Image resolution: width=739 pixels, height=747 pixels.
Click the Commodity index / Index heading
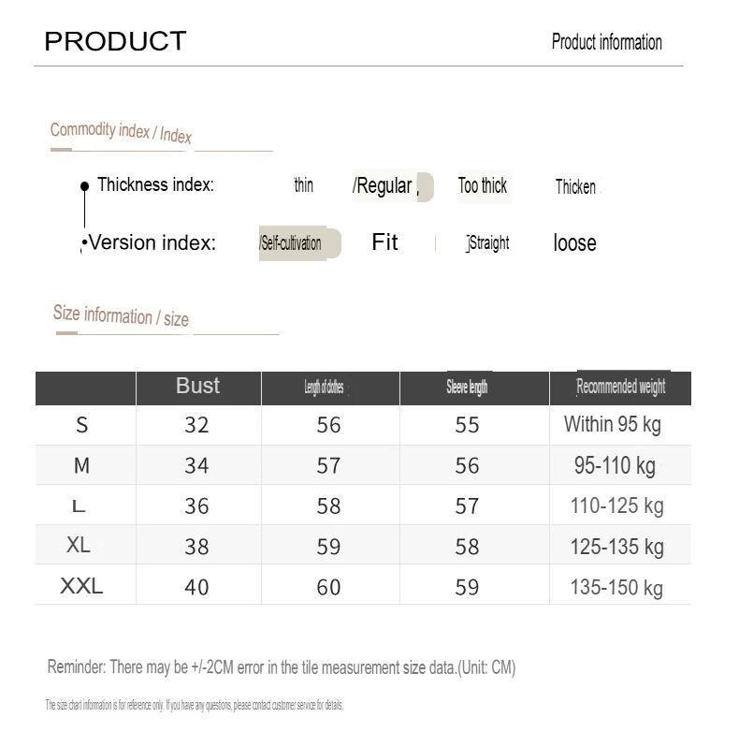121,132
